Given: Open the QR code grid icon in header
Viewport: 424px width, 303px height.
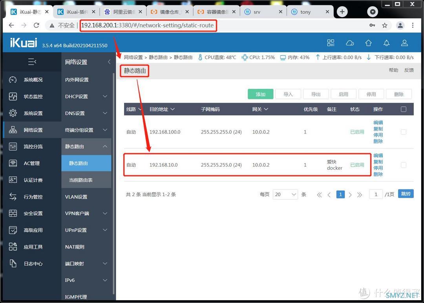Looking at the screenshot, I should pos(331,43).
